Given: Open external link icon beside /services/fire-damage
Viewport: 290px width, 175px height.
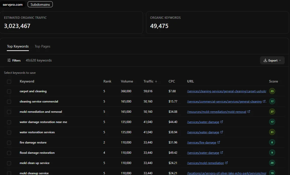Looking at the screenshot, I should (x=219, y=142).
